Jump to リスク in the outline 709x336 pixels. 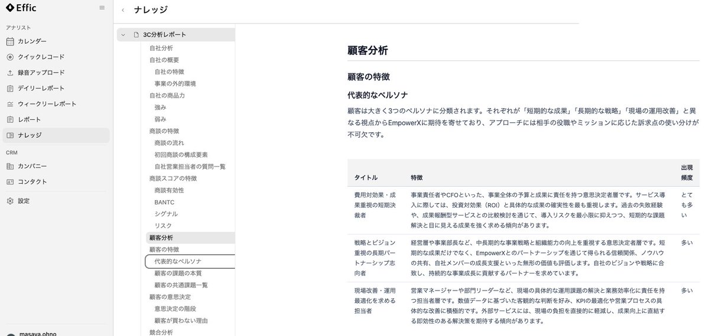coord(163,226)
